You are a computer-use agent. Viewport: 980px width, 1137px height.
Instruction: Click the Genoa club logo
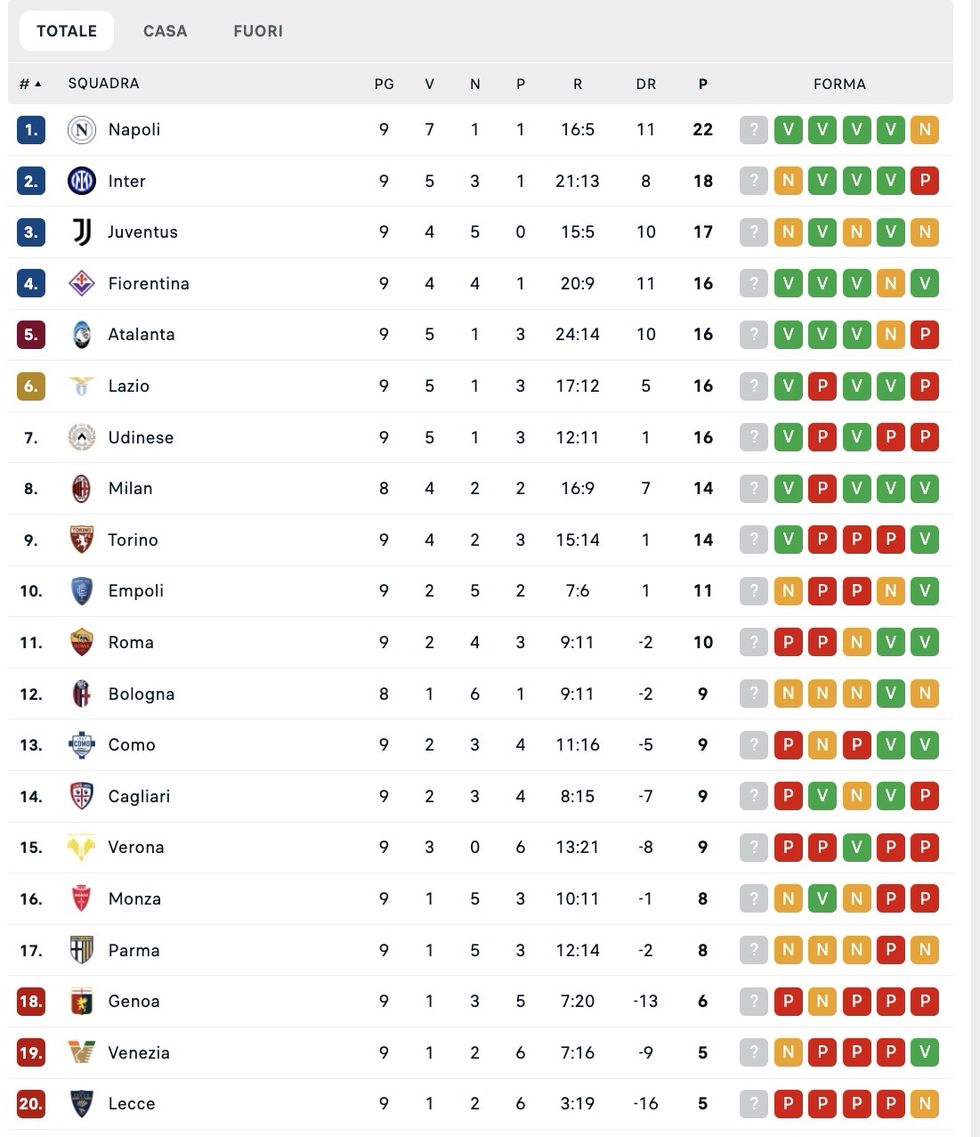[x=82, y=1002]
